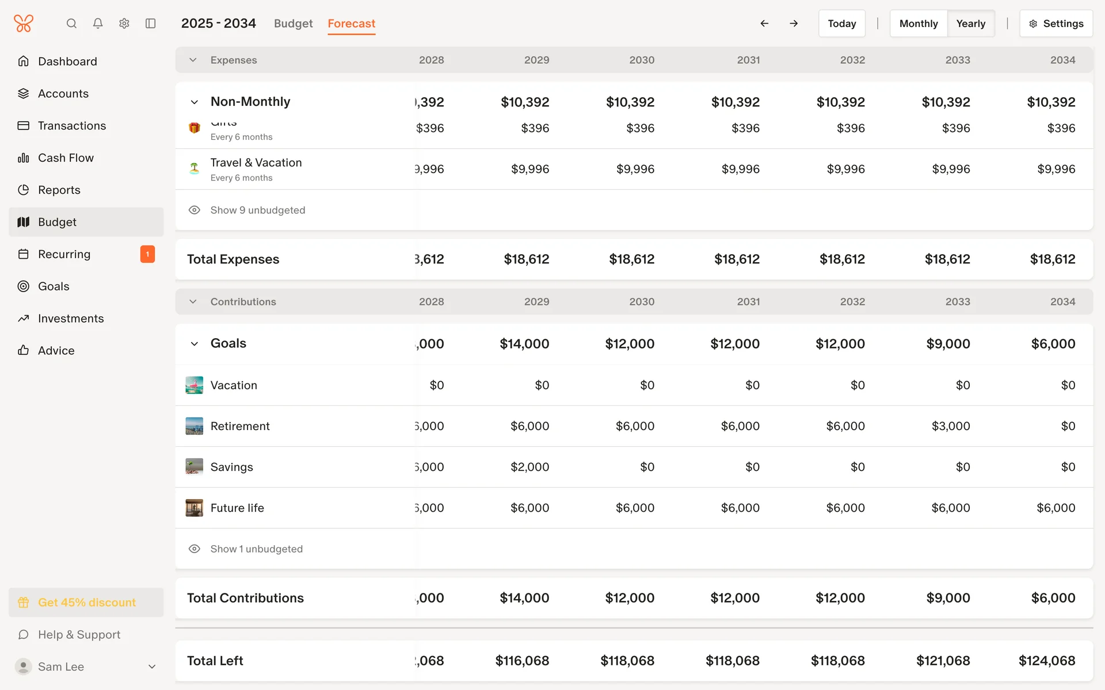Advance to next period with the right arrow
This screenshot has height=690, width=1105.
pos(794,24)
